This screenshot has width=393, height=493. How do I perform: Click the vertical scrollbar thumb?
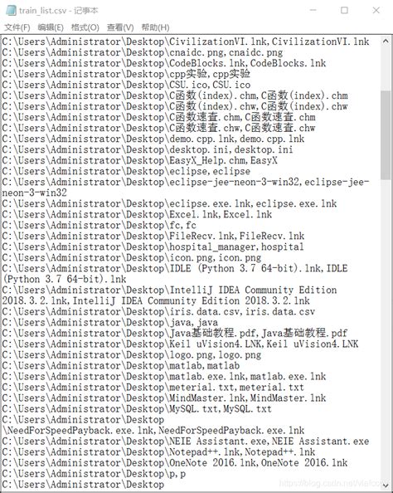(386, 135)
